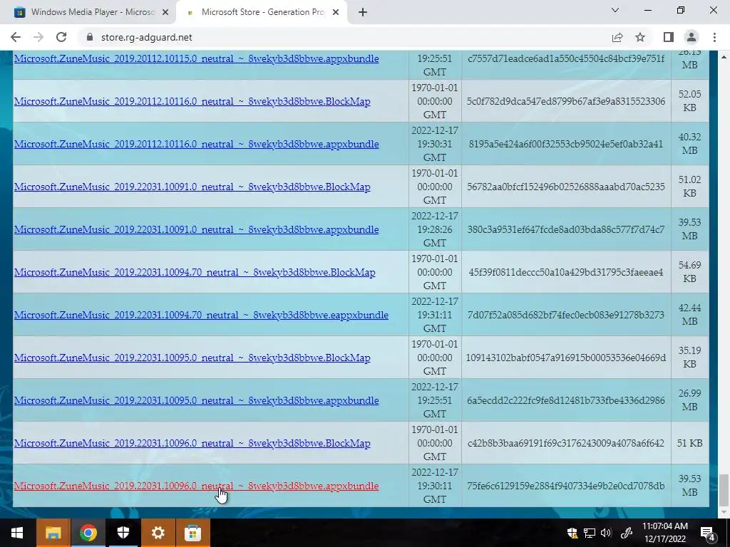Download ZuneMusic 2019.20112.10116.0 appxbundle
This screenshot has height=547, width=730.
(197, 144)
